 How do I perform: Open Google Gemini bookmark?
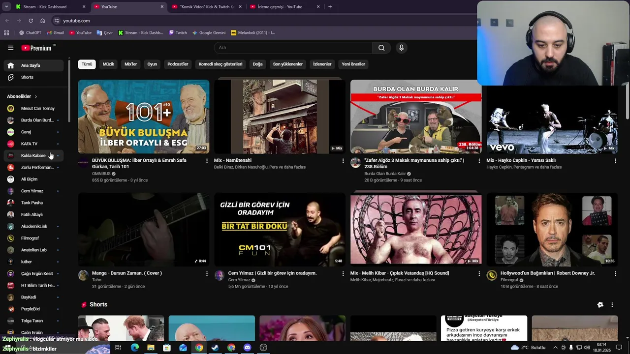click(209, 33)
